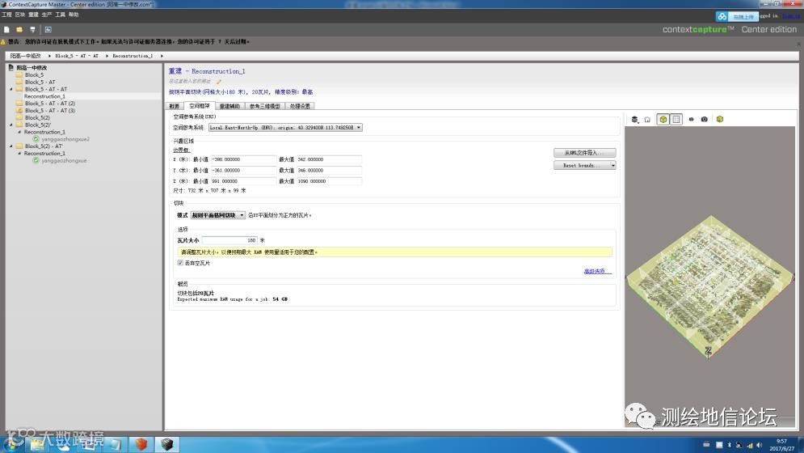Click the network signal icon in the system tray
Screen dimensions: 804x453
(750, 445)
